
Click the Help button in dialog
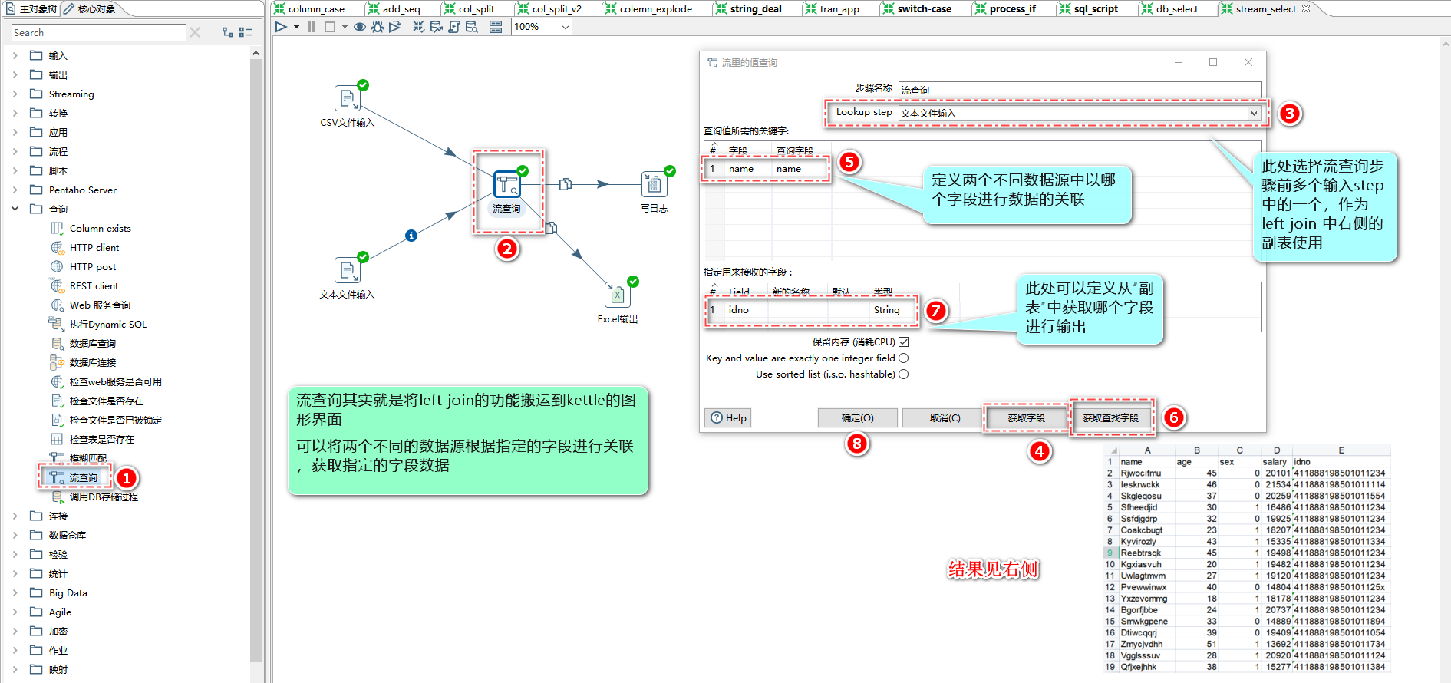click(x=727, y=417)
